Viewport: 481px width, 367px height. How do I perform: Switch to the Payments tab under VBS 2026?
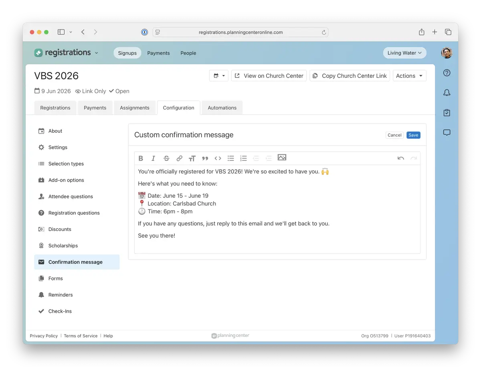click(95, 107)
